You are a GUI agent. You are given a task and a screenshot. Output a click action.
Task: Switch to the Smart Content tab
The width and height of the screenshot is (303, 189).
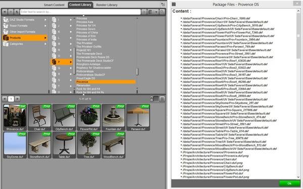[x=54, y=5]
